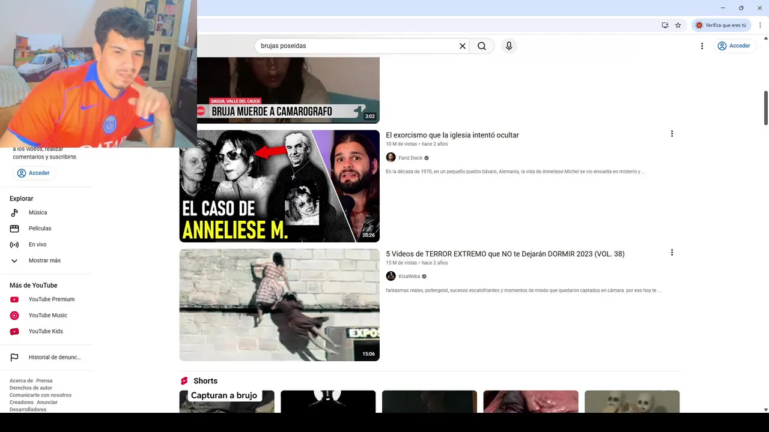The width and height of the screenshot is (769, 432).
Task: Open the TERROR EXTREMO video thumbnail
Action: (x=279, y=305)
